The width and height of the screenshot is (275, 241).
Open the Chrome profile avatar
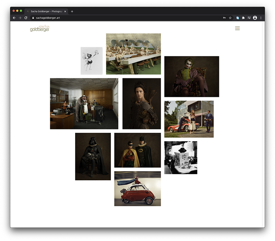pos(255,18)
